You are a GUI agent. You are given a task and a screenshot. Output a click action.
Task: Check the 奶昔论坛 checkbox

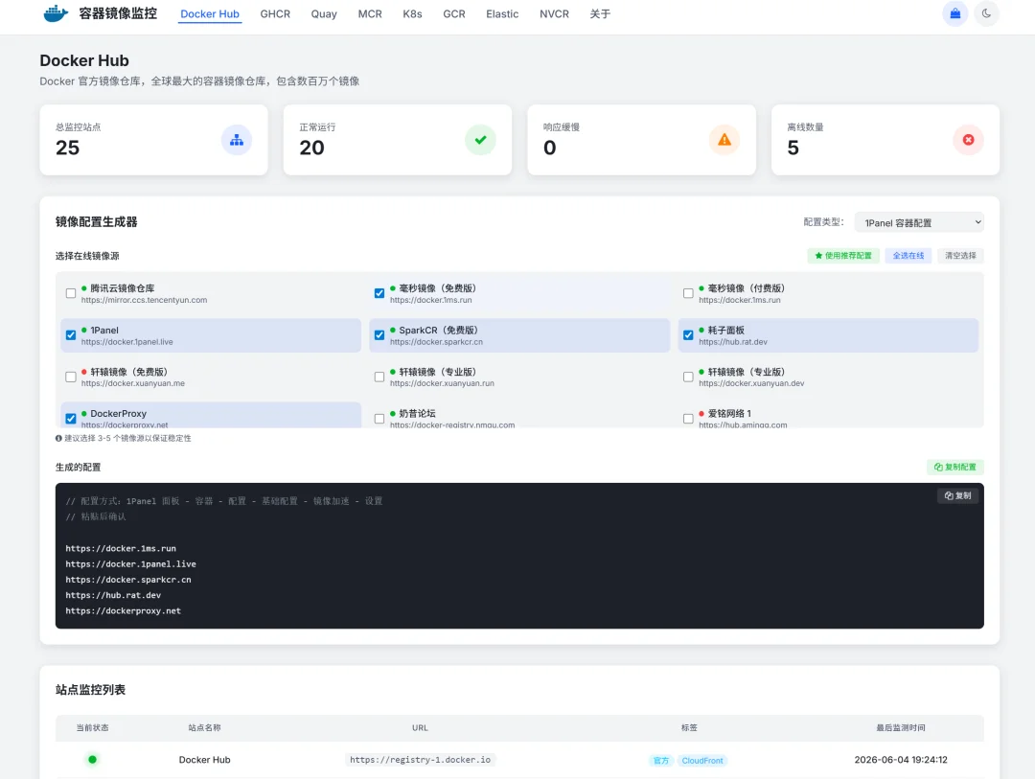click(379, 419)
